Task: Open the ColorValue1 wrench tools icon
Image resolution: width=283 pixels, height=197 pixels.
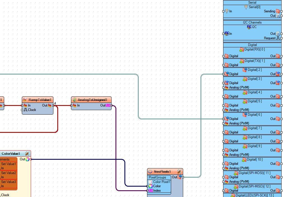Action: (x=27, y=154)
